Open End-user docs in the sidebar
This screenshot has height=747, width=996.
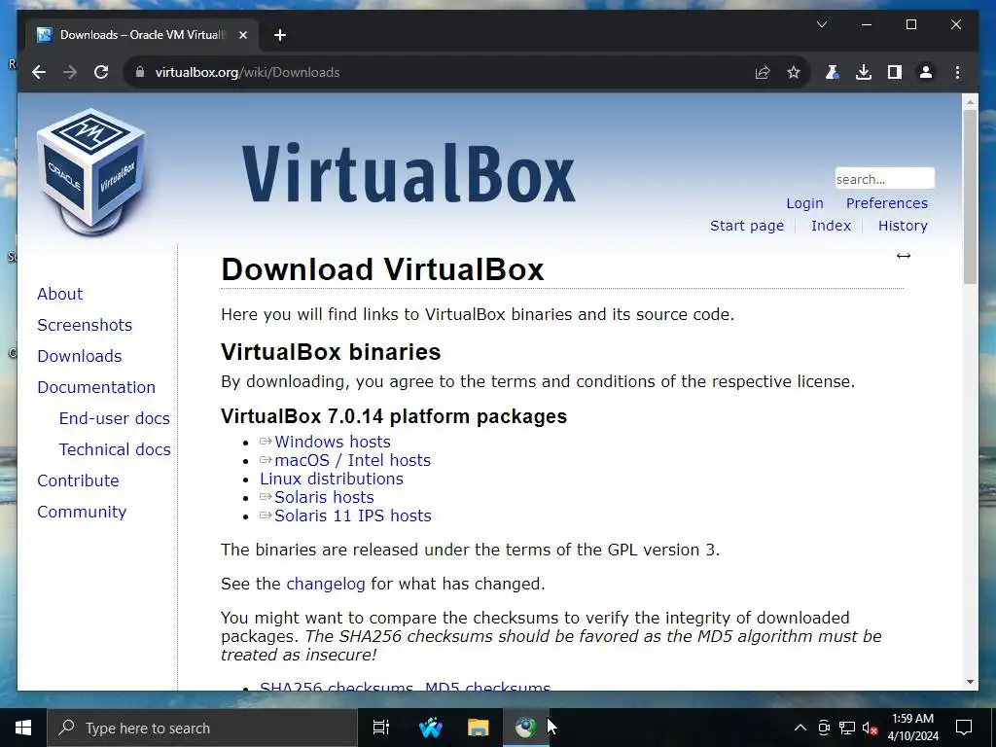[115, 418]
